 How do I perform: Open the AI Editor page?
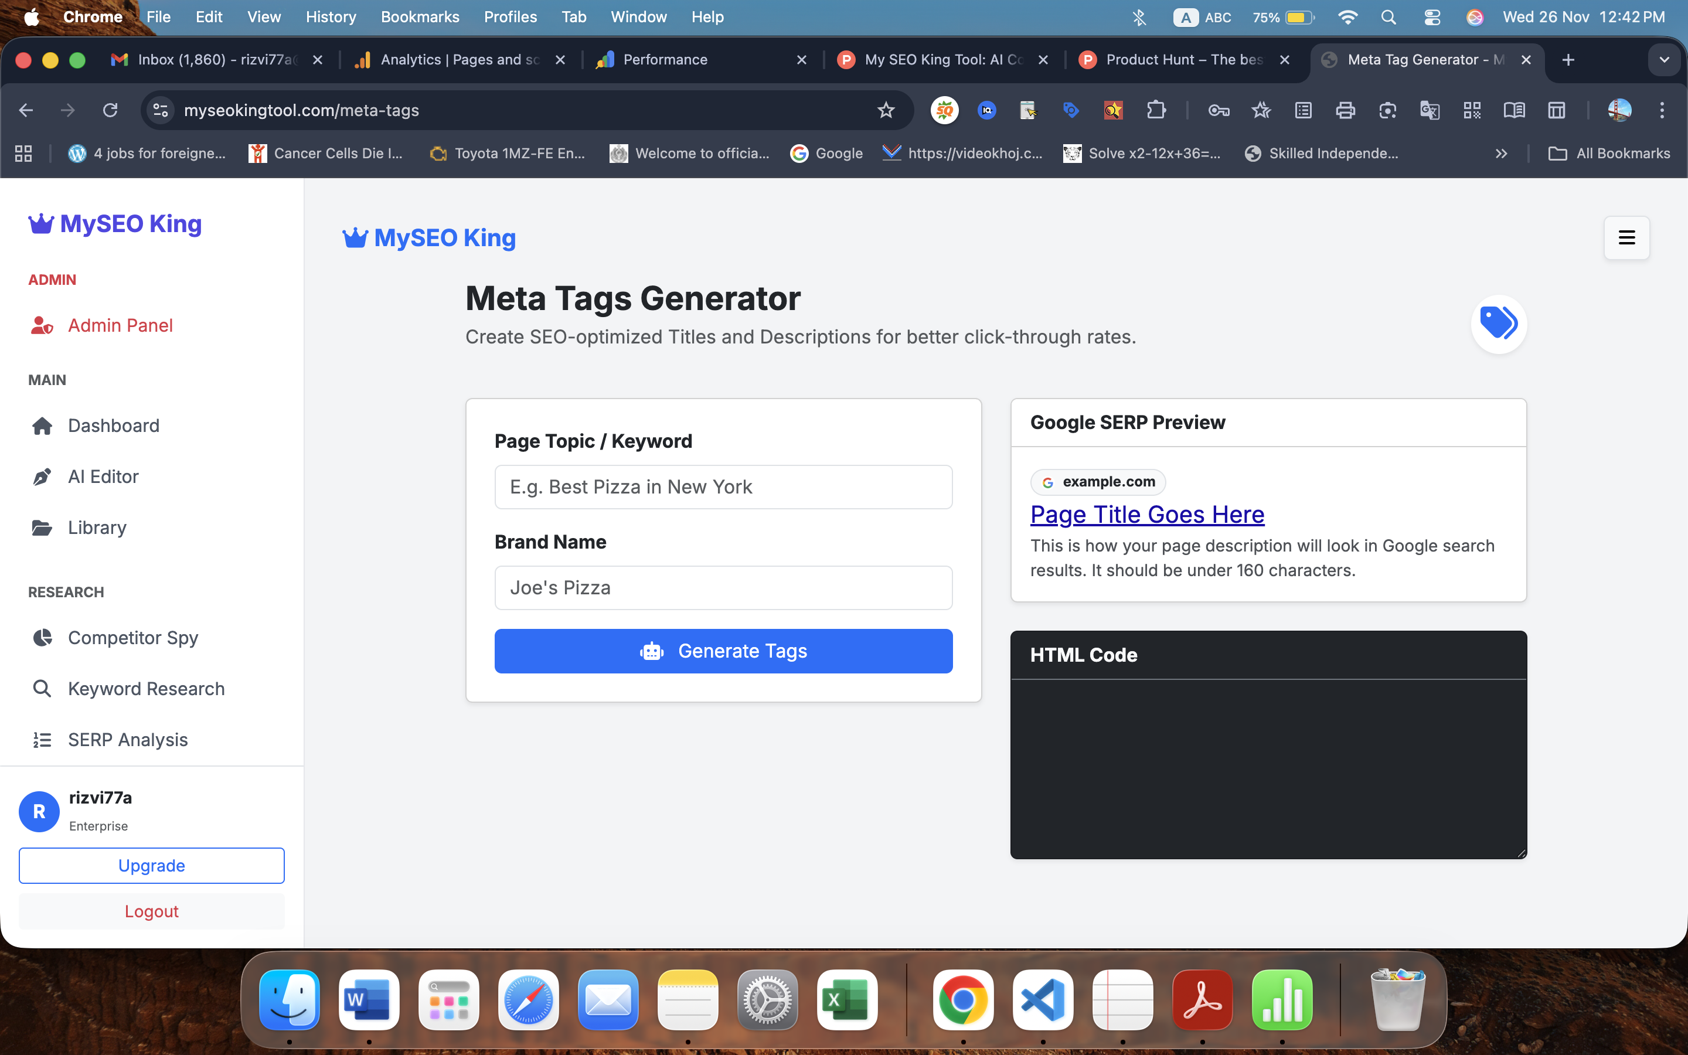click(x=103, y=477)
